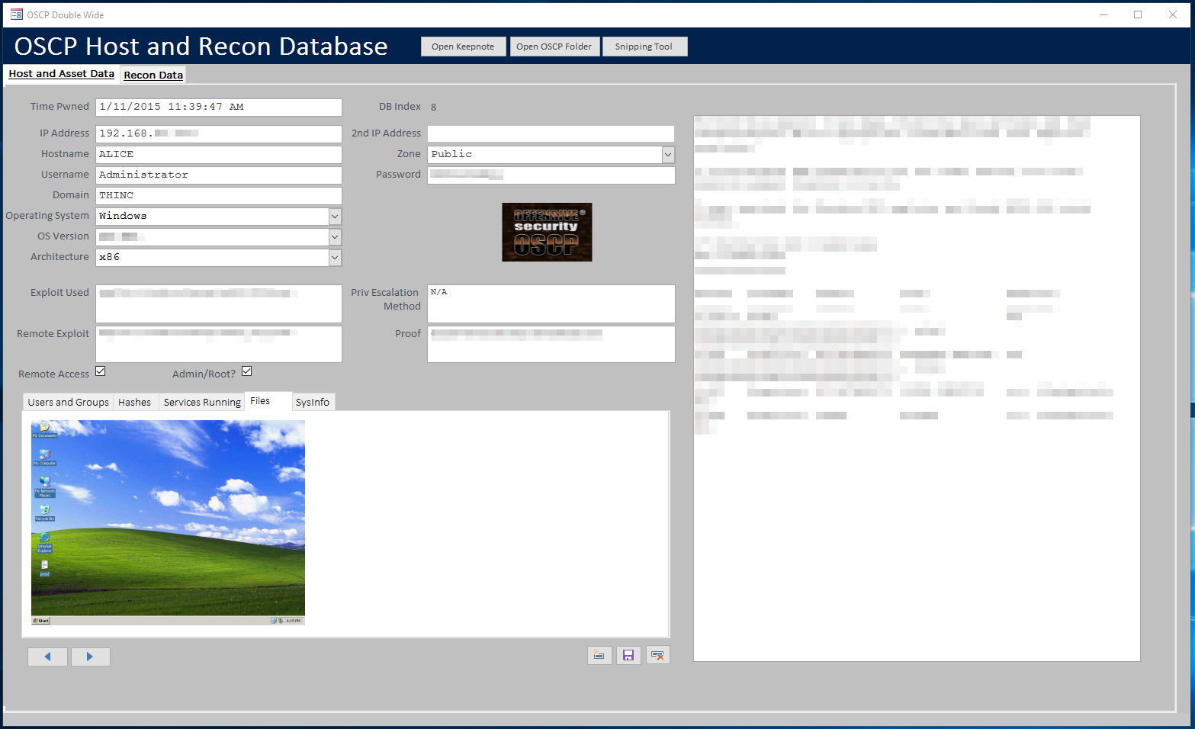Maximize the OSCP Double Wide window
This screenshot has width=1195, height=729.
coord(1138,14)
